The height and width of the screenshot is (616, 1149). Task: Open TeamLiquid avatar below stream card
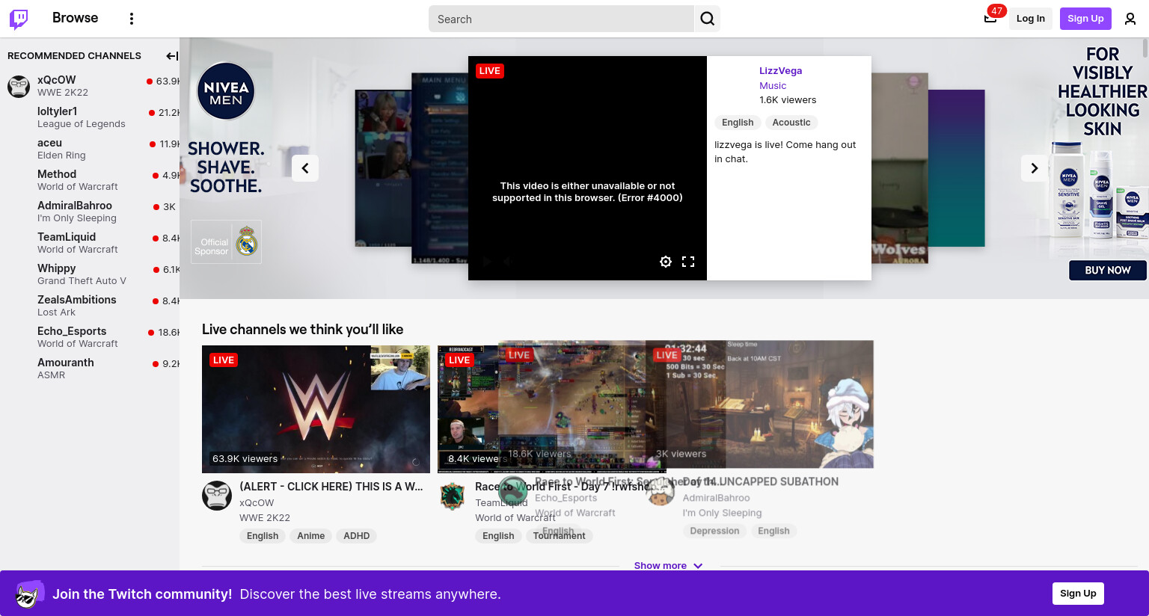point(453,496)
